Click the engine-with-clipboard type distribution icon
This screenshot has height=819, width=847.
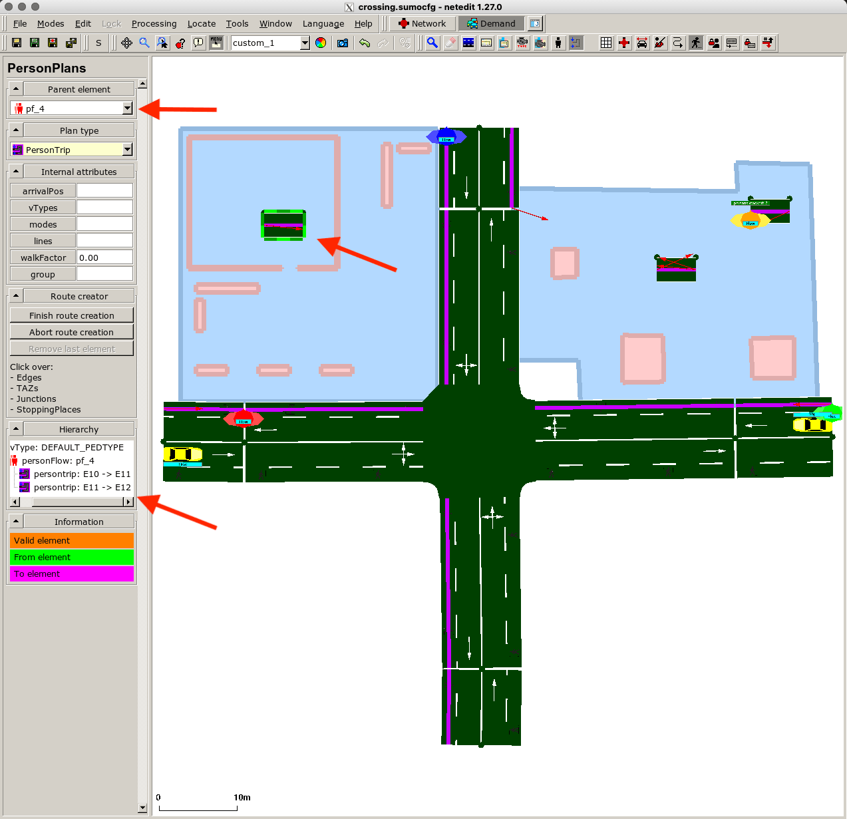(x=540, y=43)
